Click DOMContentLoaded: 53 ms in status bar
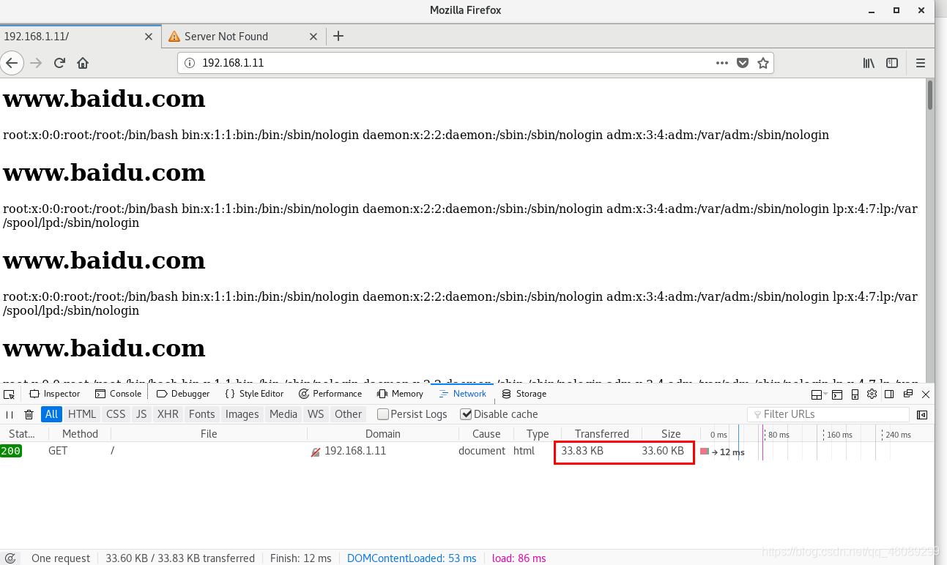 [x=412, y=558]
